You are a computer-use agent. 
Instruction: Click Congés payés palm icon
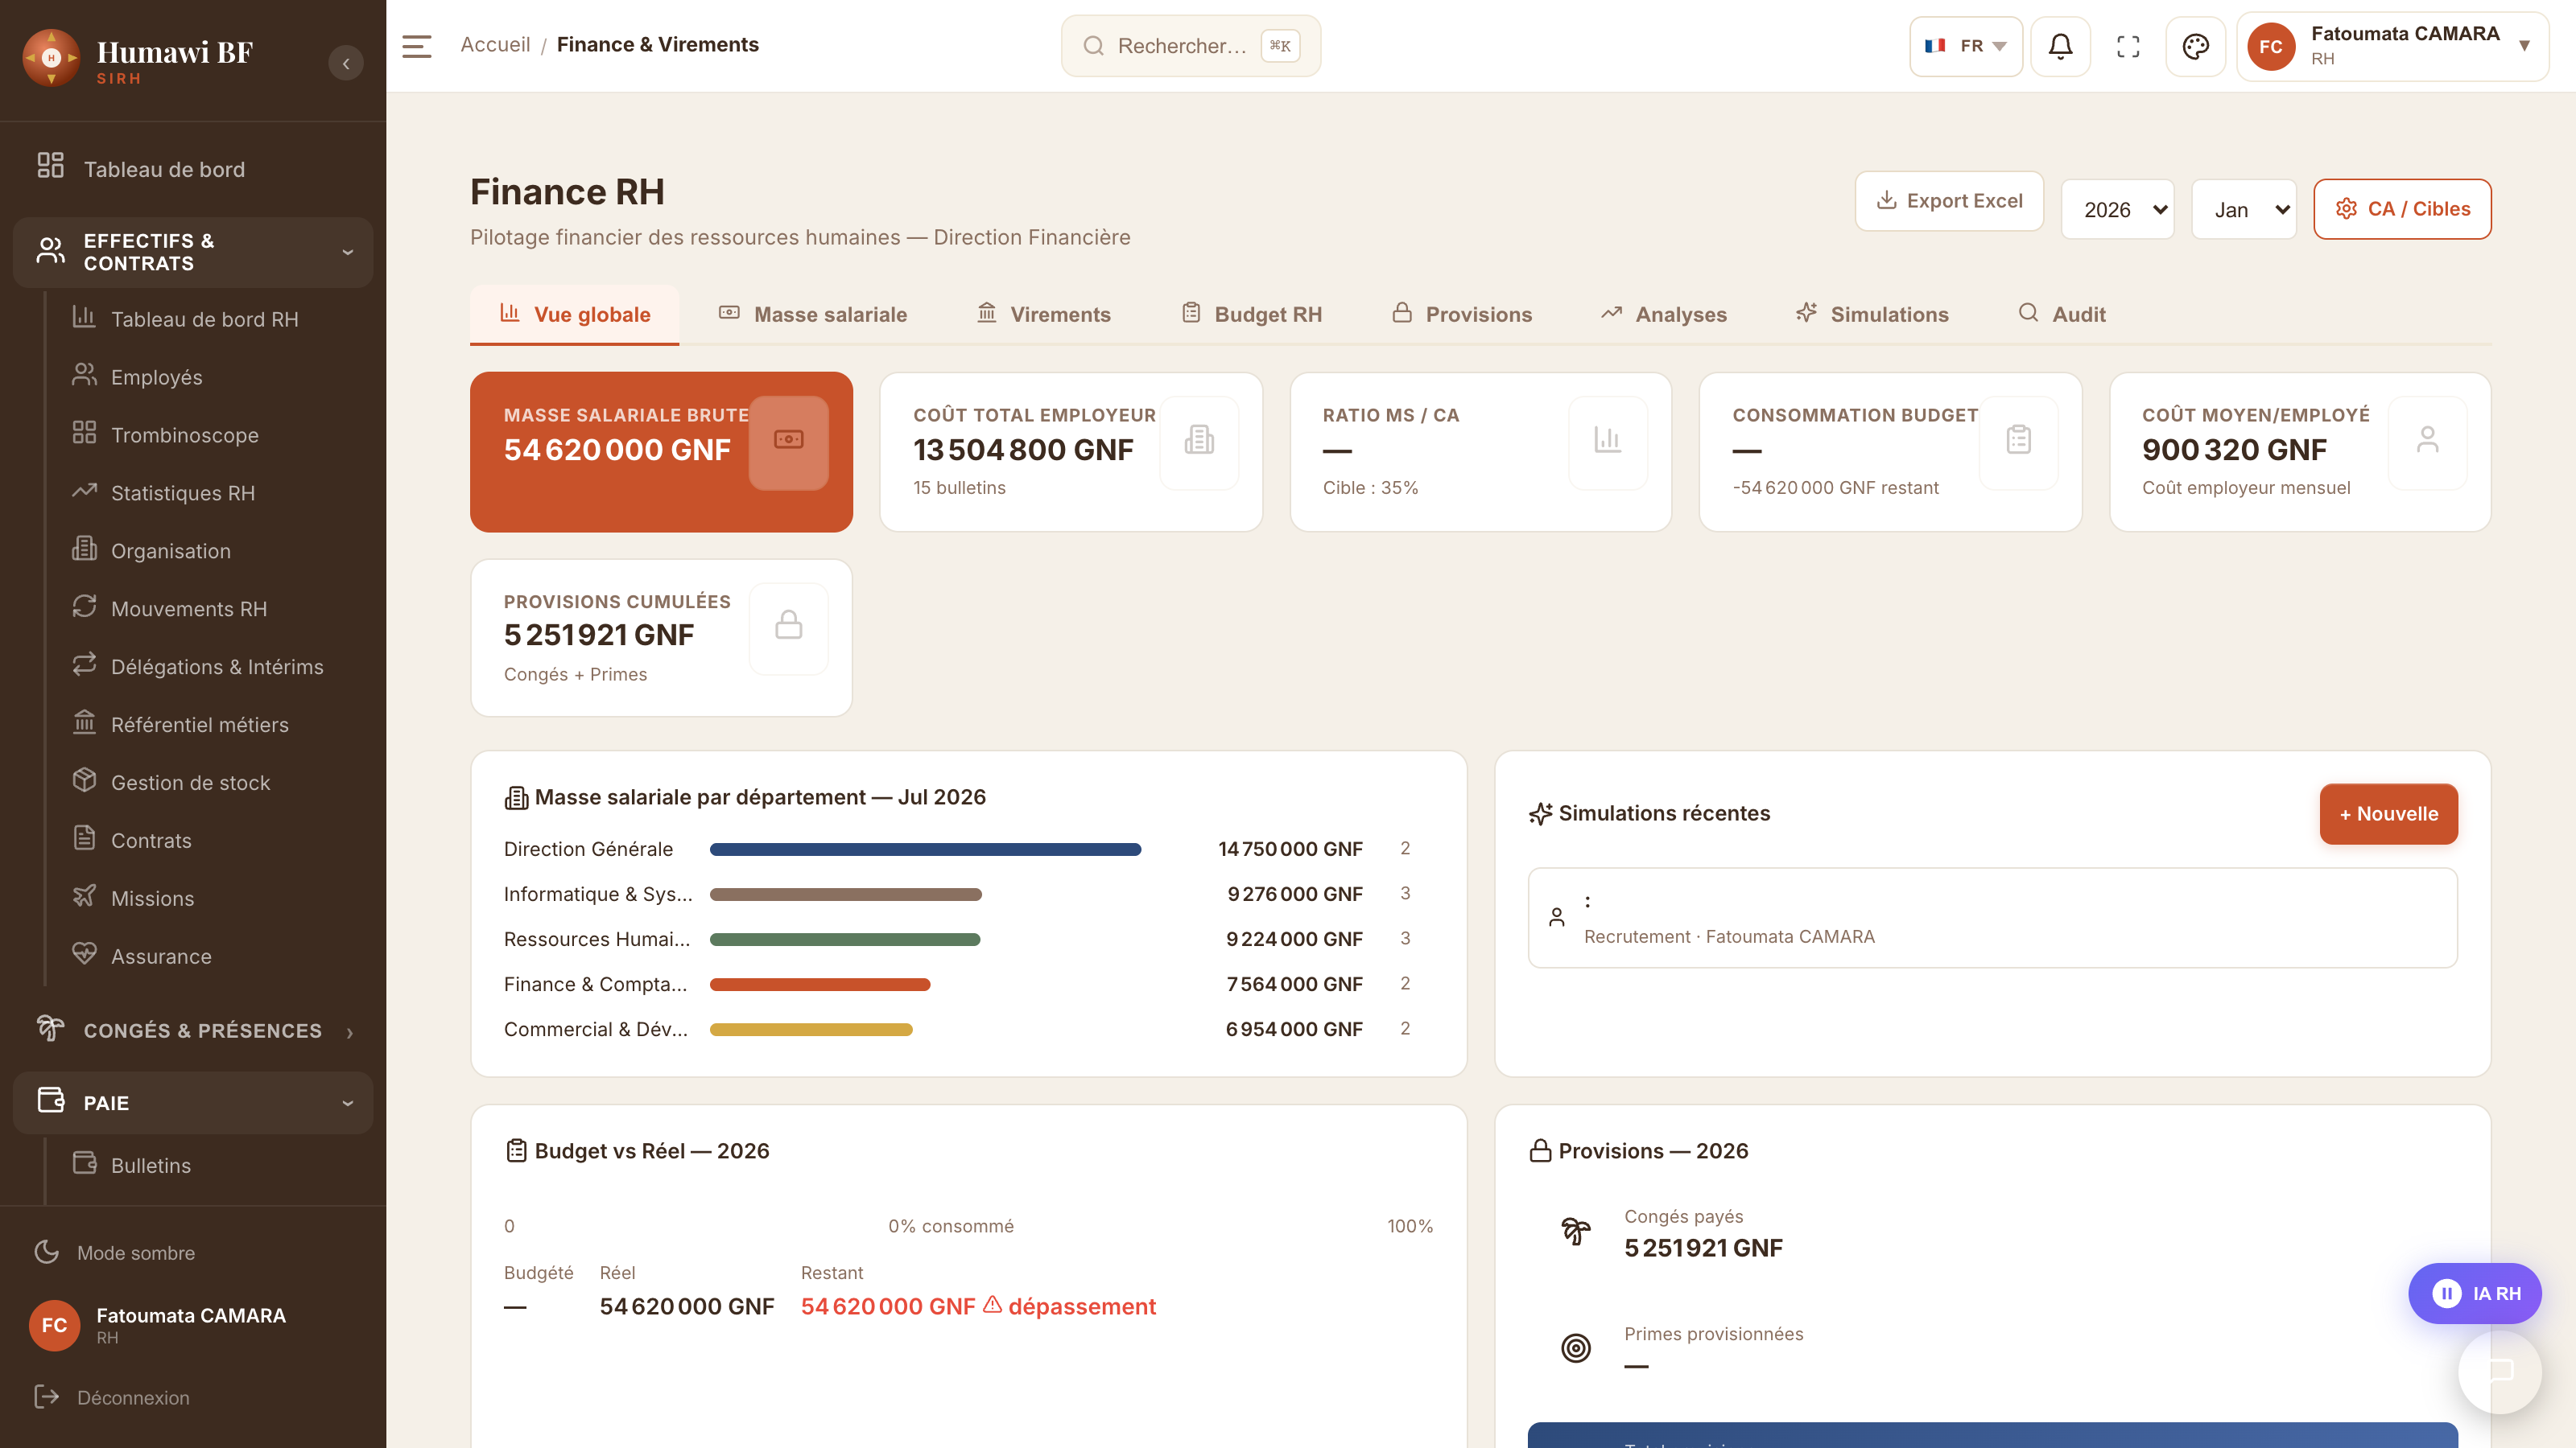[x=1575, y=1231]
